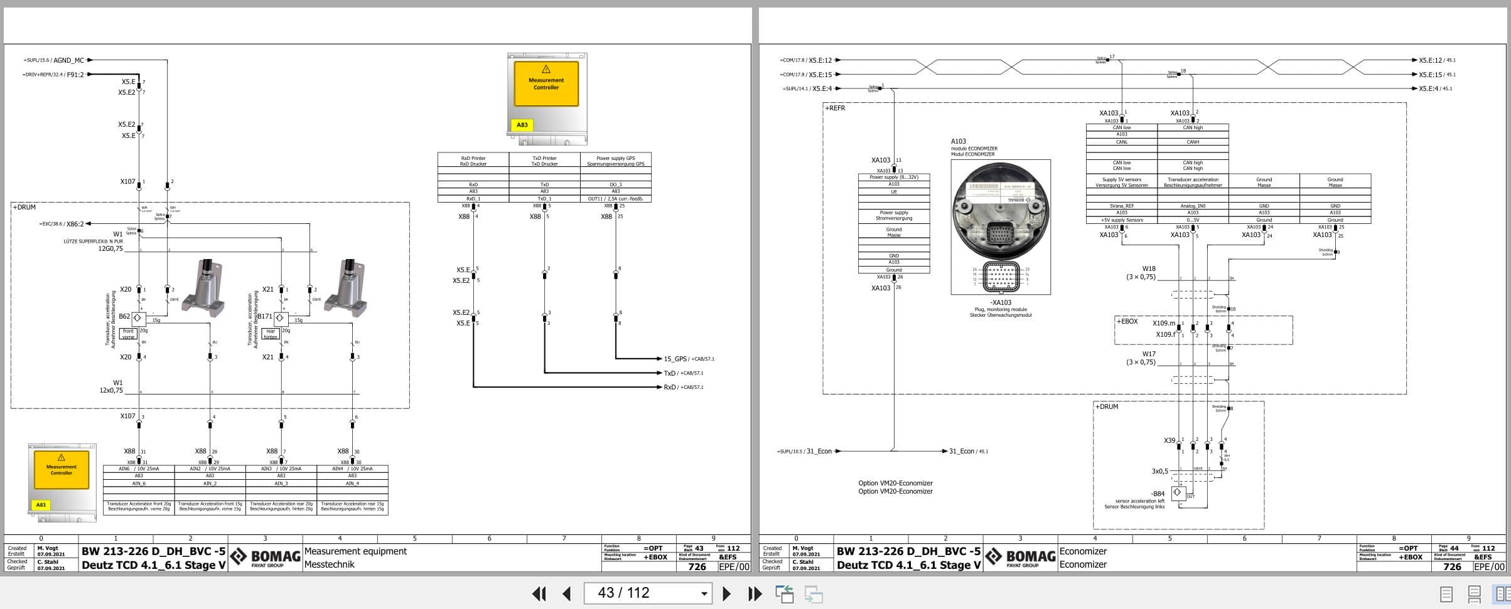Click the X39 connector label in DRUM box
This screenshot has height=609, width=1511.
point(1170,440)
